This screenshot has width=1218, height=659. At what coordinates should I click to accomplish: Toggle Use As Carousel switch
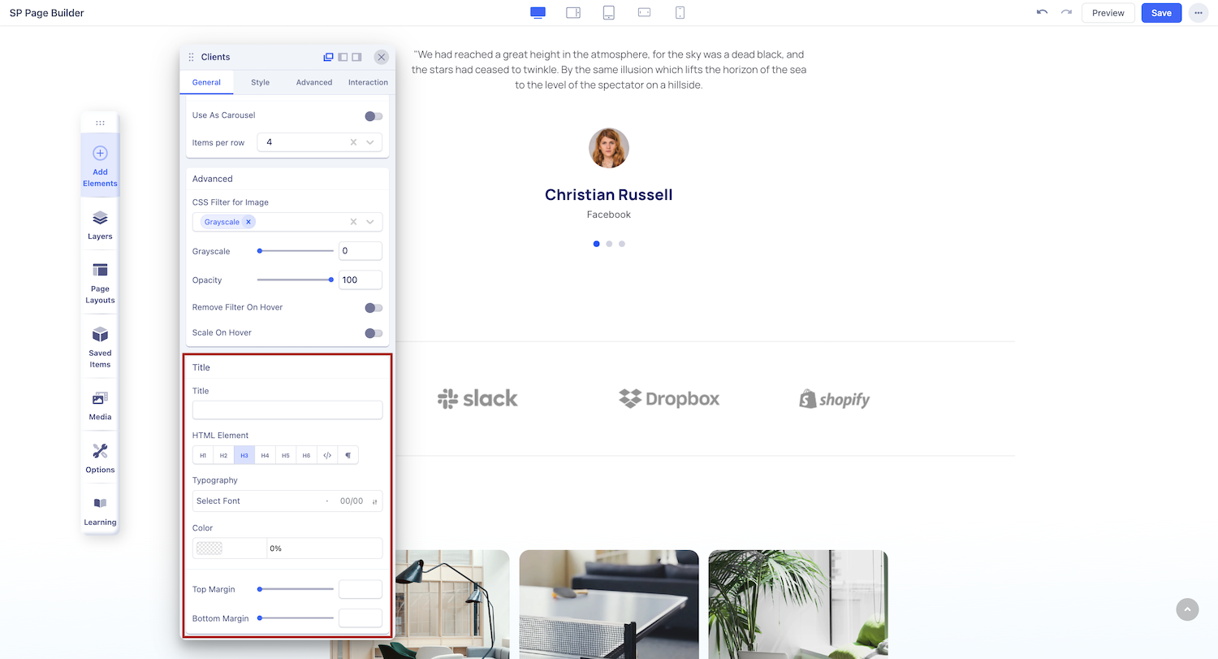coord(374,116)
